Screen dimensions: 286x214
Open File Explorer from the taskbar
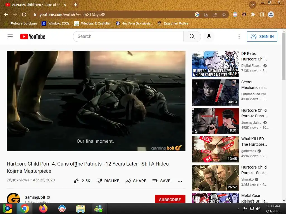(x=80, y=208)
